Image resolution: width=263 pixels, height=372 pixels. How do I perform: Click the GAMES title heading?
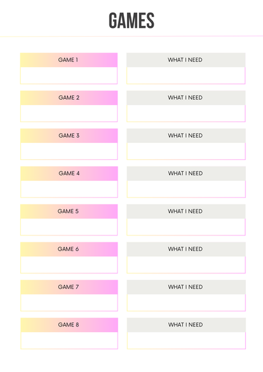pos(131,21)
